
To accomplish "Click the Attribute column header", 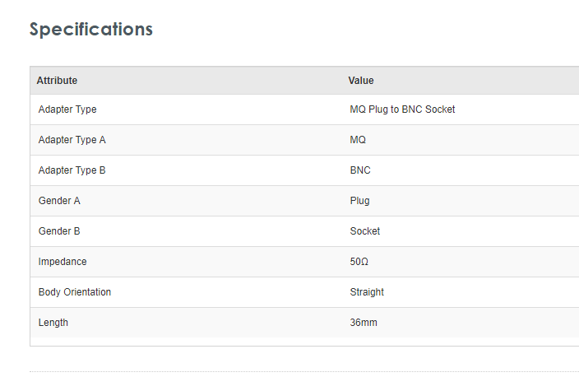I will (x=57, y=81).
